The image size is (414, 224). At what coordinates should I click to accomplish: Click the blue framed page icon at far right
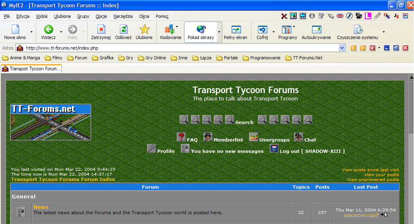point(405,16)
